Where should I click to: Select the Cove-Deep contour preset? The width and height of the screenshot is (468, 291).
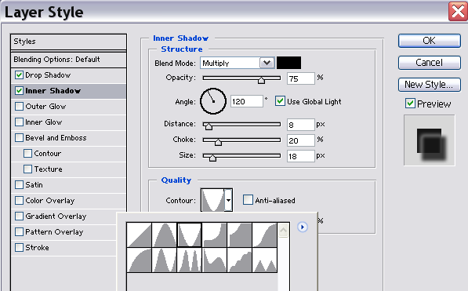tap(214, 235)
